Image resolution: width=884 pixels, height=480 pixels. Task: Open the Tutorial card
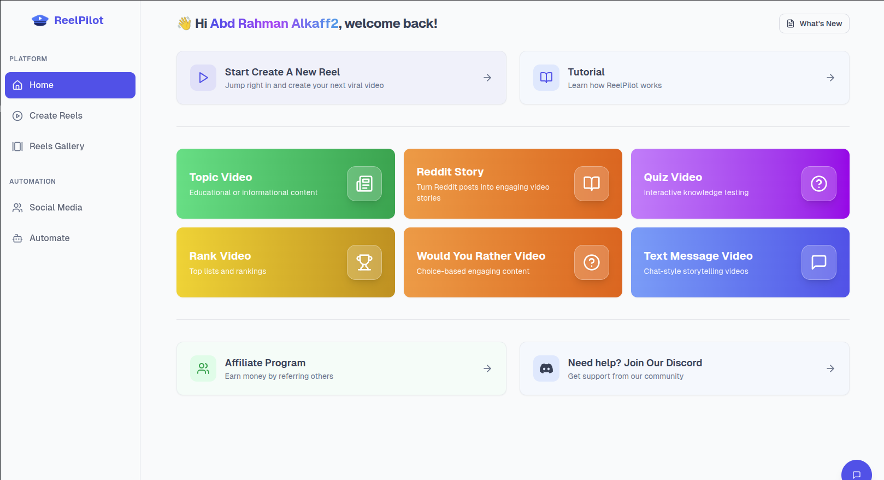(x=685, y=78)
